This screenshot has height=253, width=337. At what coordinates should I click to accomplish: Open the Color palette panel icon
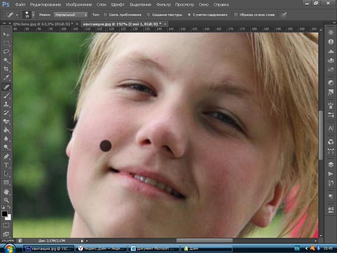pos(331,60)
